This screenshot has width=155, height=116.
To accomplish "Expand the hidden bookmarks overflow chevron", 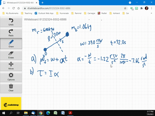I will (x=151, y=13).
